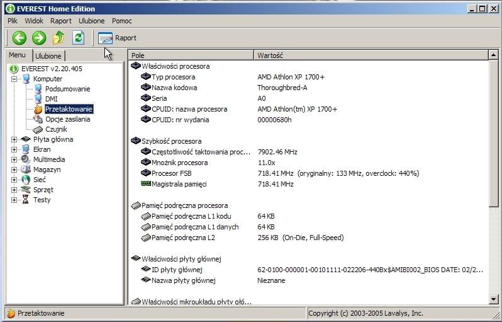Screen dimensions: 502x322
Task: Switch to the Ulubione tab in the sidebar
Action: pyautogui.click(x=48, y=56)
